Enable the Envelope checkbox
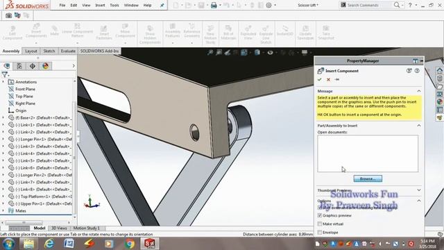This screenshot has width=444, height=250. (320, 233)
